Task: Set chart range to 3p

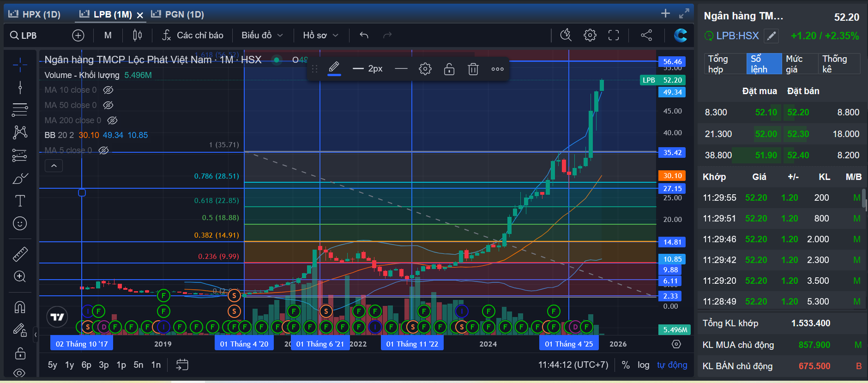Action: pos(104,365)
